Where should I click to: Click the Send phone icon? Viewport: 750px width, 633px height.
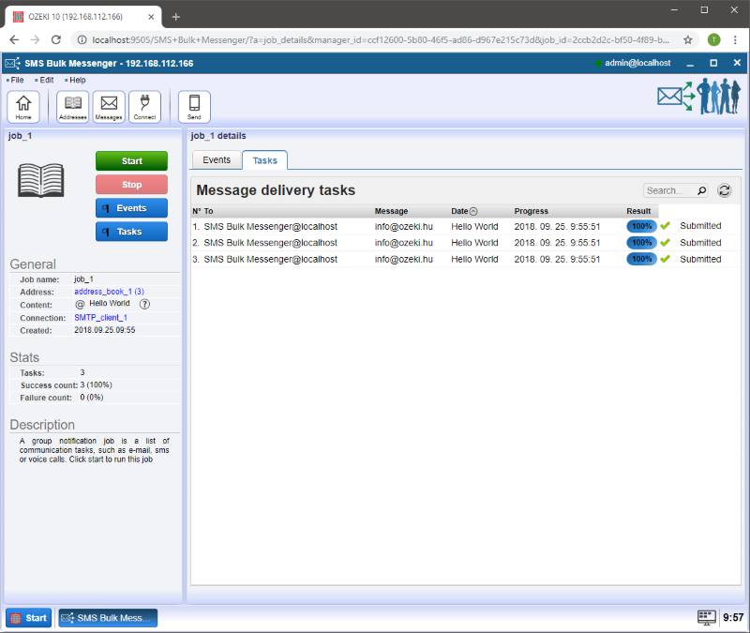pos(194,107)
